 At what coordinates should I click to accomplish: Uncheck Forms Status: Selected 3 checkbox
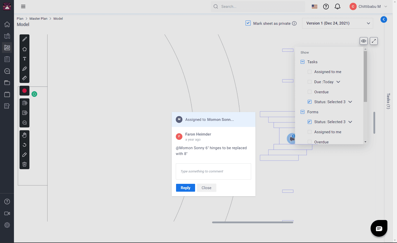tap(309, 122)
